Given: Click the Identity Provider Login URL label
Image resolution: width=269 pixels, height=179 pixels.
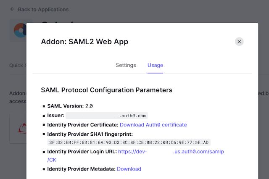Looking at the screenshot, I should pos(82,152).
